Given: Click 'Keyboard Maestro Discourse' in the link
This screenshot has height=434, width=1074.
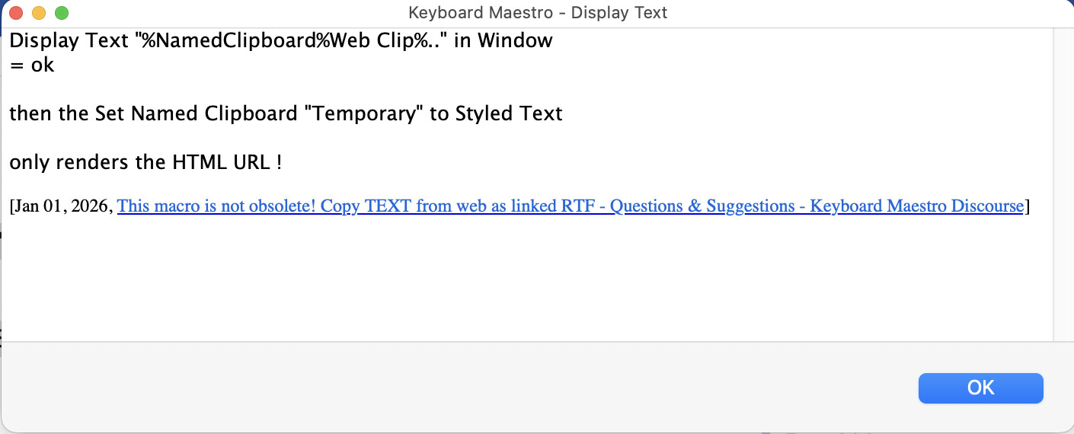Looking at the screenshot, I should coord(916,206).
